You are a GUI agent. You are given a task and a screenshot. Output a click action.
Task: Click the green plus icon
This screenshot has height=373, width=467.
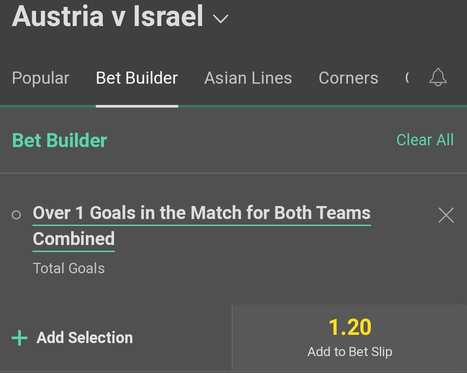tap(19, 338)
